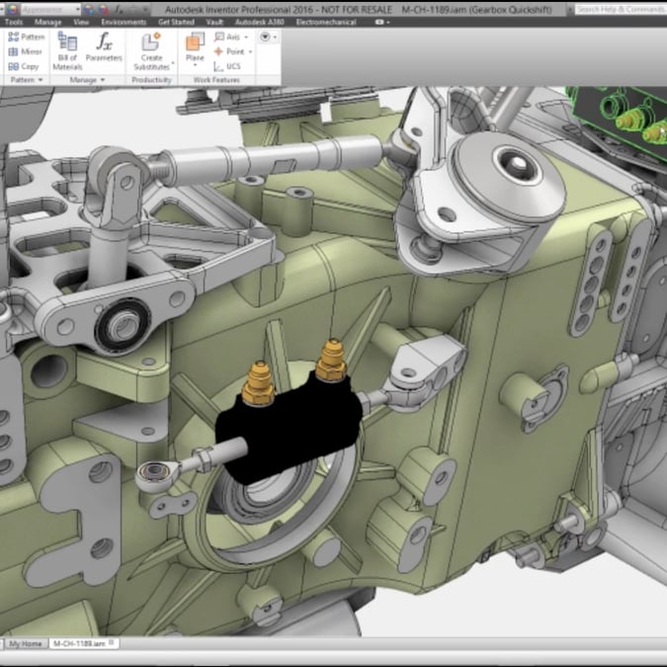Click the Work Features panel label
The image size is (667, 667).
[216, 80]
